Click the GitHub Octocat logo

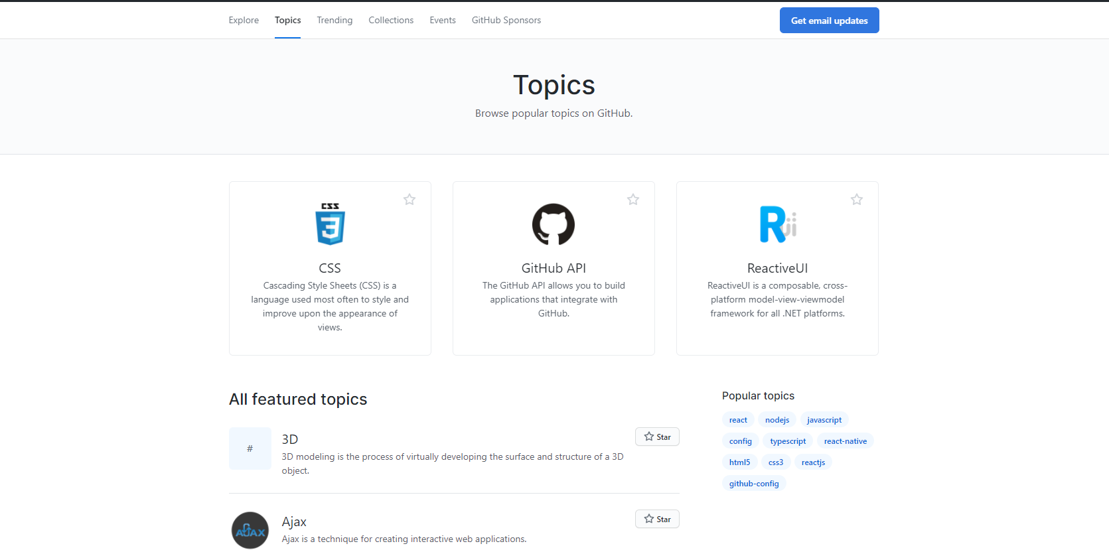tap(554, 224)
